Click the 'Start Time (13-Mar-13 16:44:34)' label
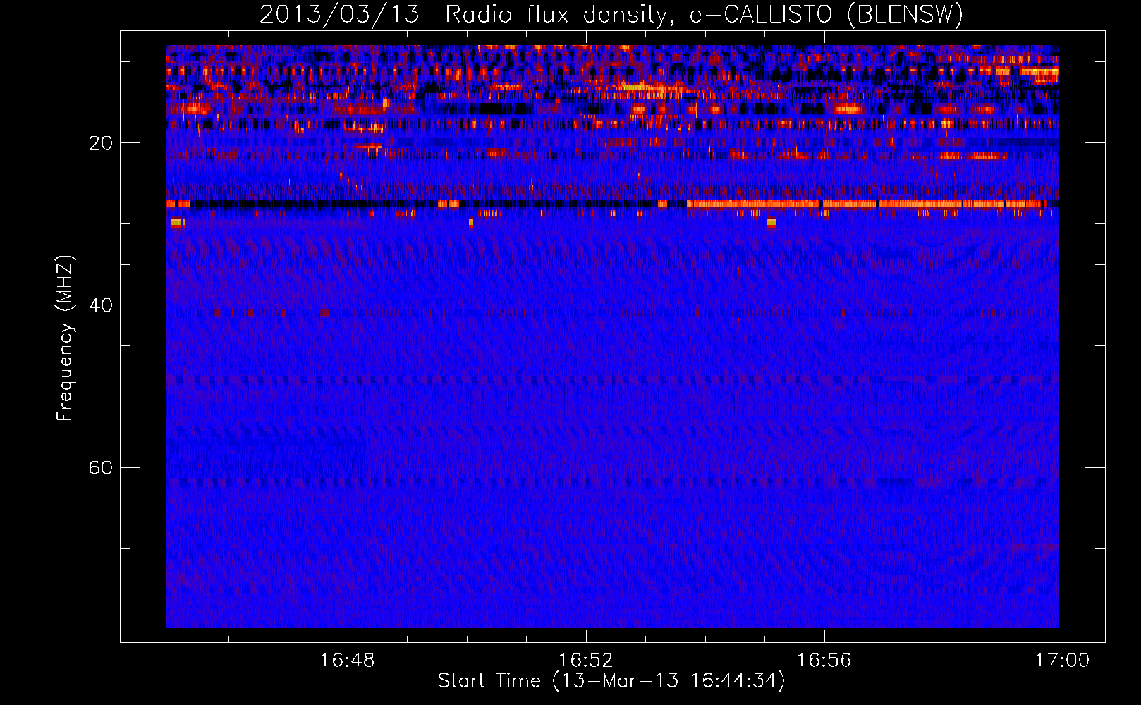The image size is (1141, 705). [611, 681]
